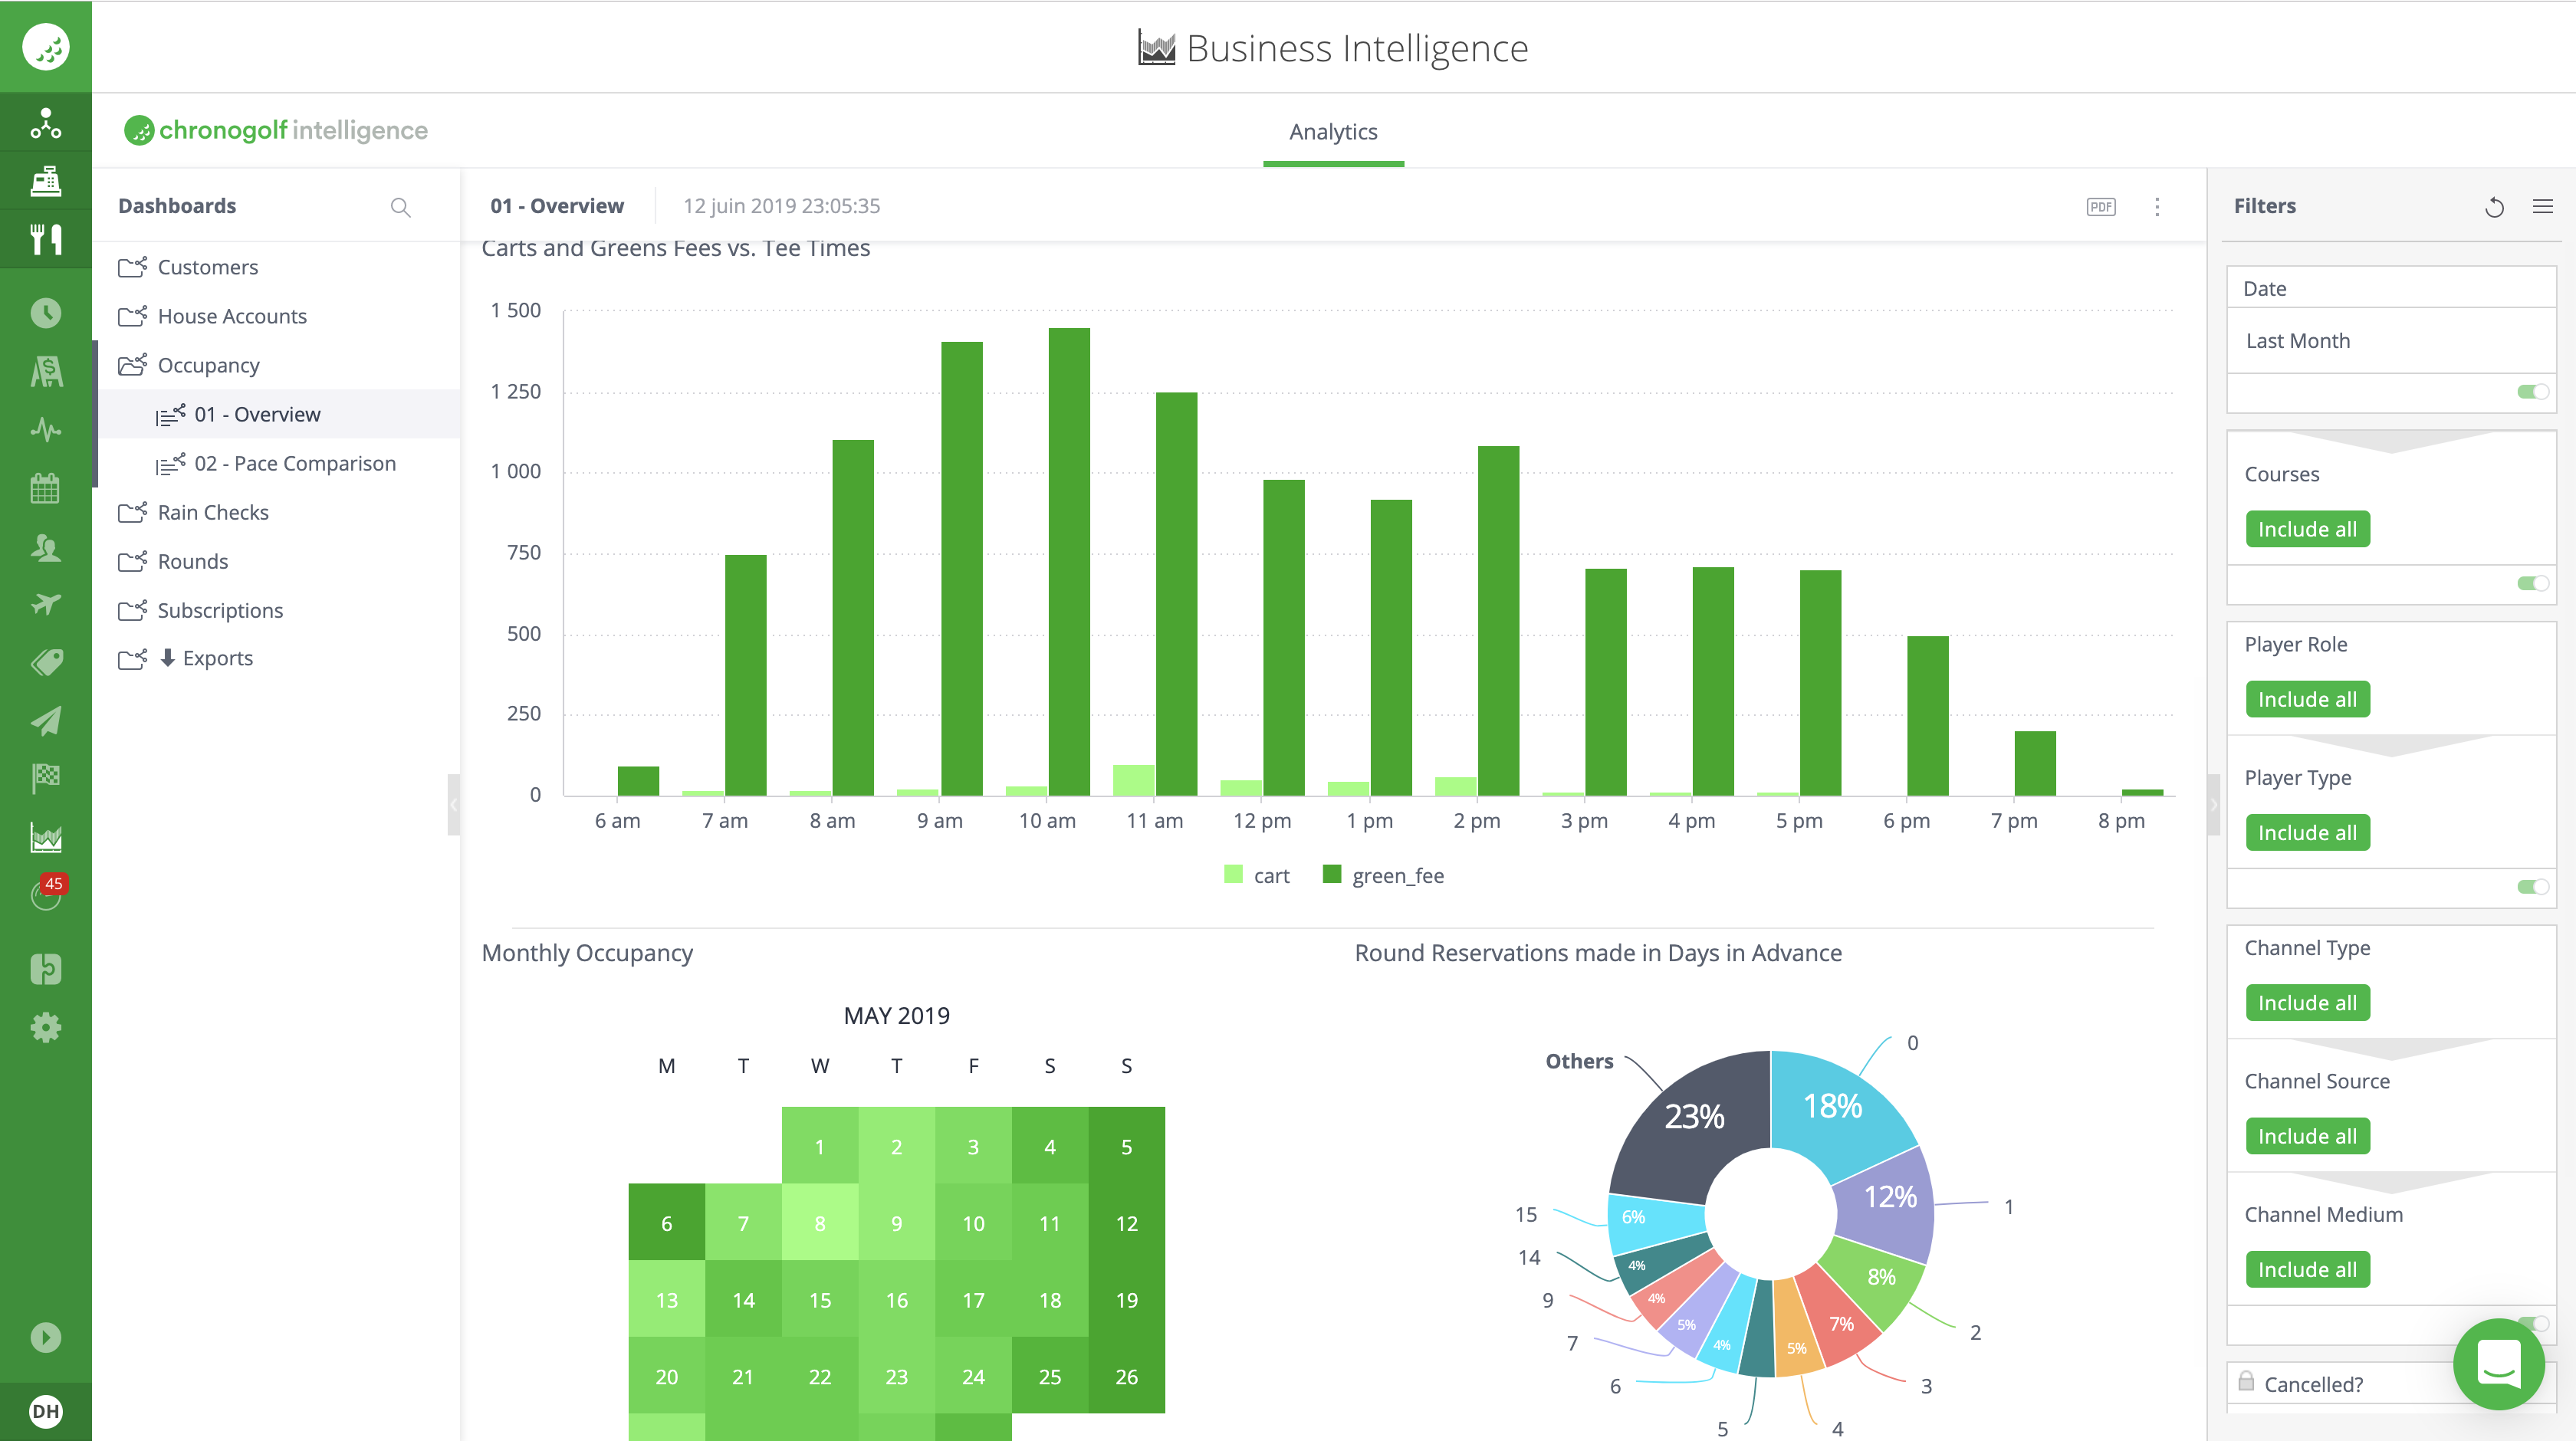Viewport: 2576px width, 1441px height.
Task: Disable the toggle under the Last Month filter
Action: click(2531, 392)
